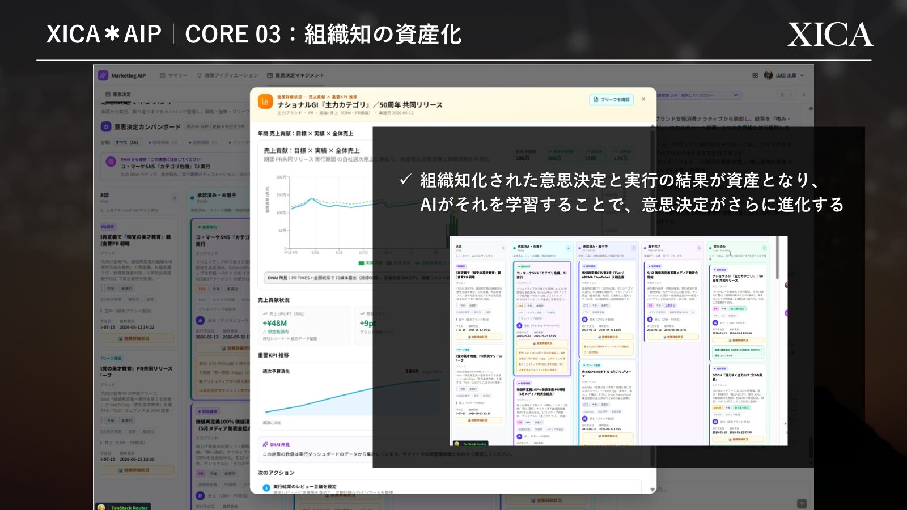Click the scroll-to-top arrow button at bottom right
Viewport: 907px width, 510px height.
click(x=802, y=503)
